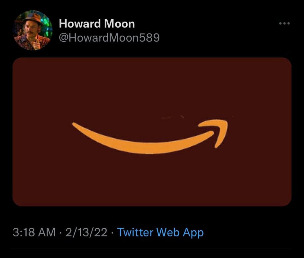Click the "AM" part of the timestamp
The height and width of the screenshot is (258, 304).
pyautogui.click(x=47, y=232)
